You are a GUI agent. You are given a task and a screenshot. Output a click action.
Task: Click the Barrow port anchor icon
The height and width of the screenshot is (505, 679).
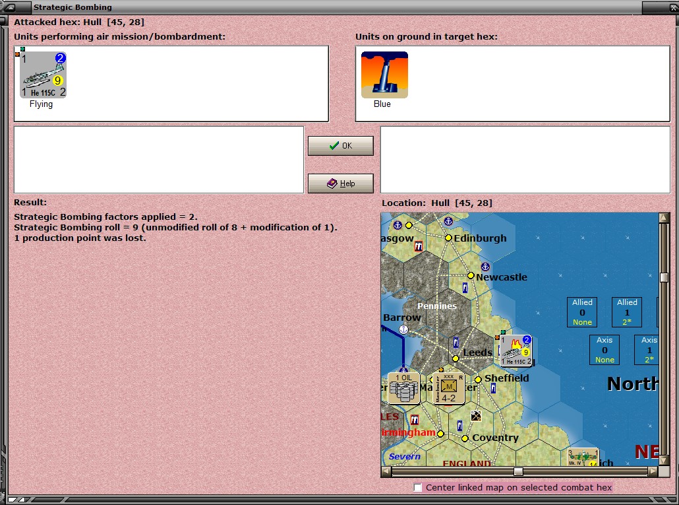[x=403, y=329]
